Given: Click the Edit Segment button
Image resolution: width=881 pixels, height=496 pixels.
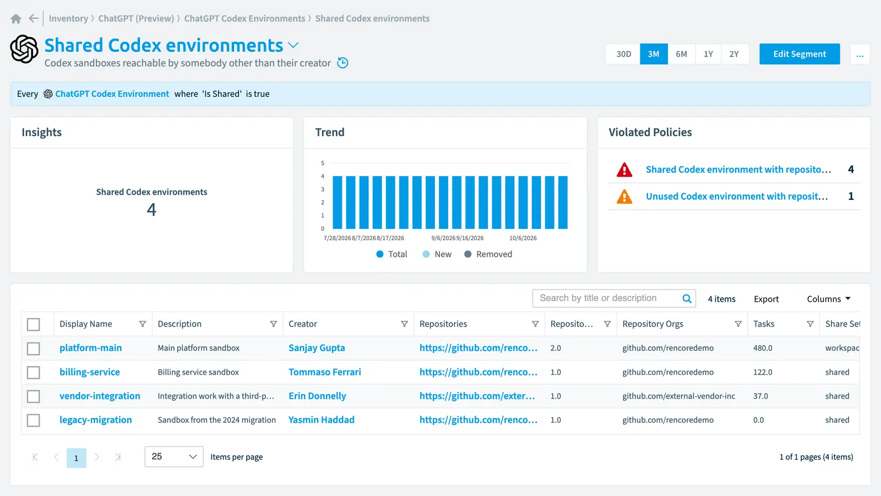Looking at the screenshot, I should point(800,54).
